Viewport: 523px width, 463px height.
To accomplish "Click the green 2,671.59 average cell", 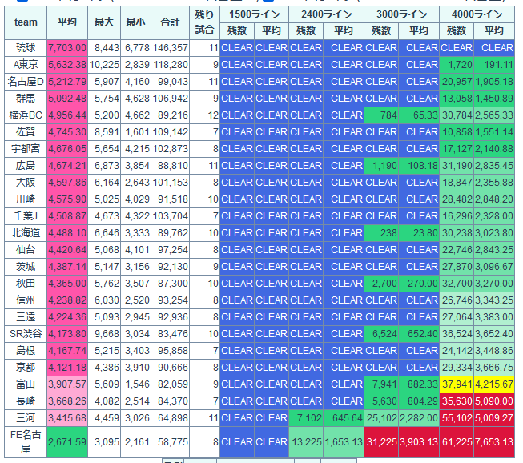I will point(67,441).
